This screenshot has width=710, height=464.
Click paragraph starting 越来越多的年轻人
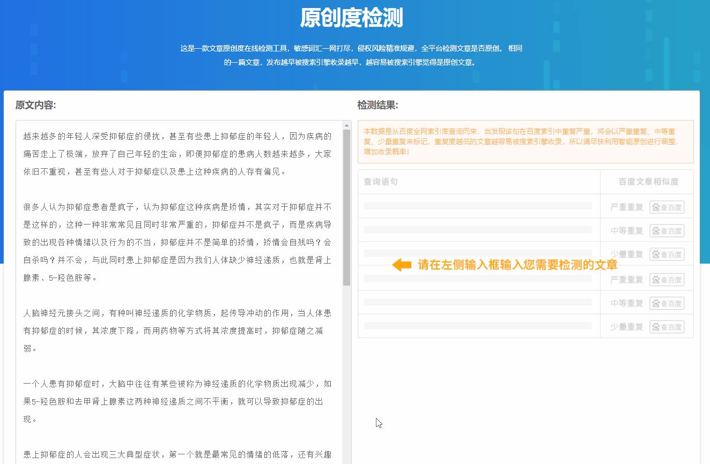pyautogui.click(x=177, y=154)
